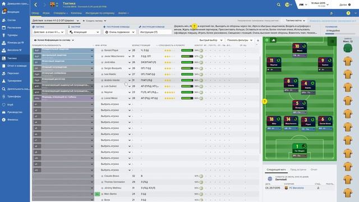The image size is (359, 202).
Task: Click the green goalkeeper substitute shirt
Action: (x=348, y=48)
